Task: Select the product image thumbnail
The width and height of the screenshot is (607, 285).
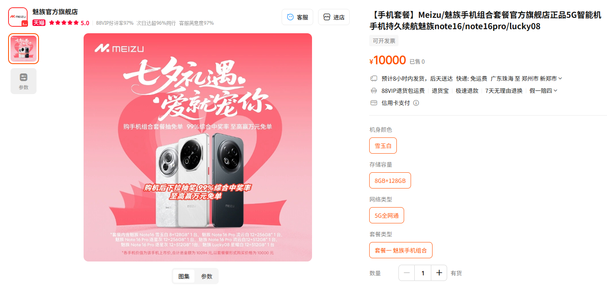Action: pyautogui.click(x=24, y=49)
